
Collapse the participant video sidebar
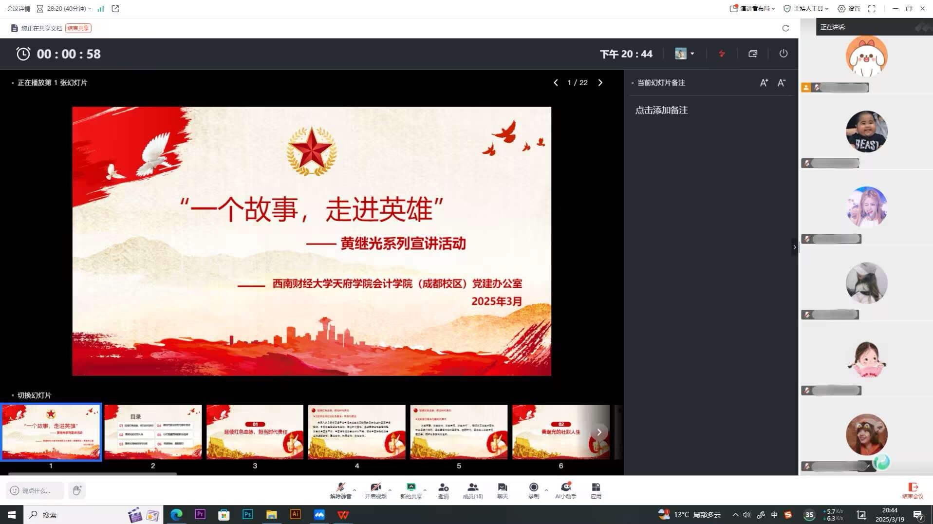(795, 247)
